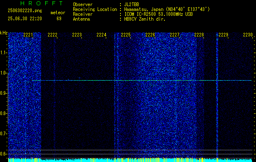Click the Observer label

(83, 4)
